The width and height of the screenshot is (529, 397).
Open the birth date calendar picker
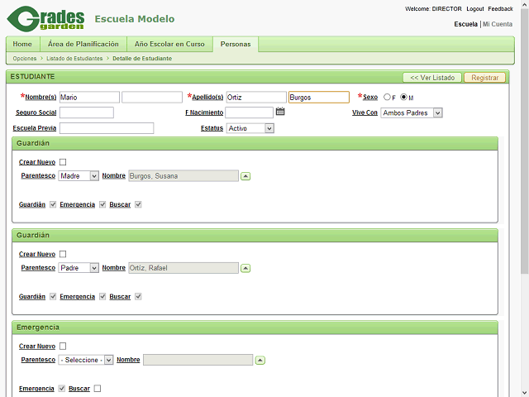tap(280, 112)
